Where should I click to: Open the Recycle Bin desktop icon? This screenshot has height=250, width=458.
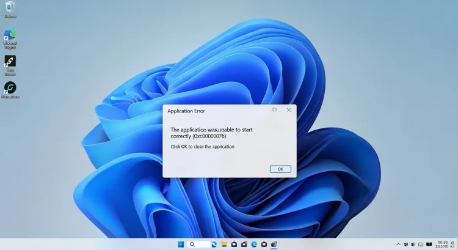pyautogui.click(x=10, y=8)
